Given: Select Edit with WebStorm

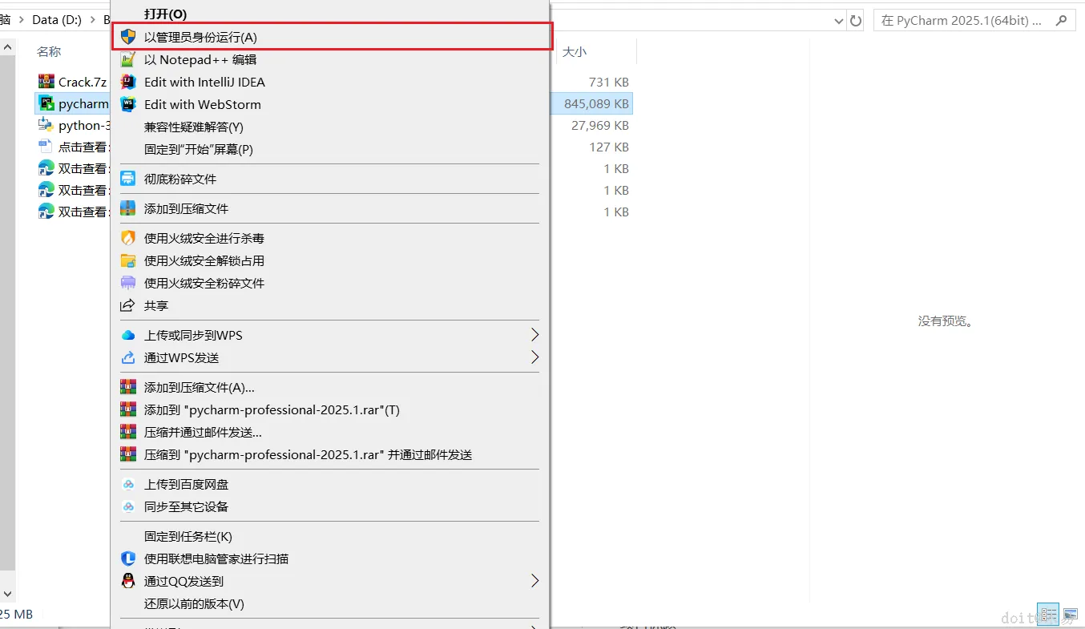Looking at the screenshot, I should (x=330, y=104).
